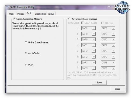This screenshot has height=98, width=132.
Task: Select Advanced Priority Mapping radio button
Action: pos(69,19)
